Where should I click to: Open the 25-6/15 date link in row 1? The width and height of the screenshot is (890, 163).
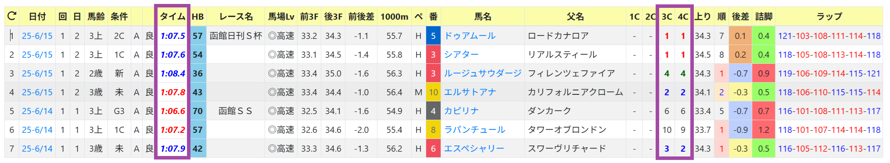point(37,36)
